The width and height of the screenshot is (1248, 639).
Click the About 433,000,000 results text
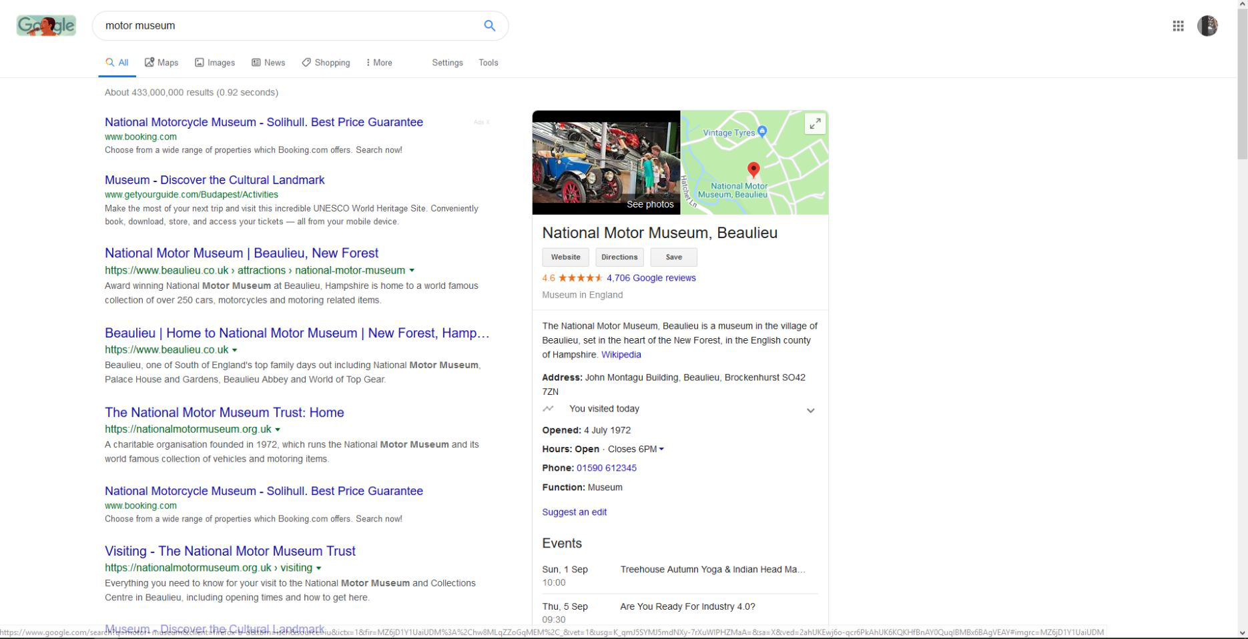click(192, 93)
